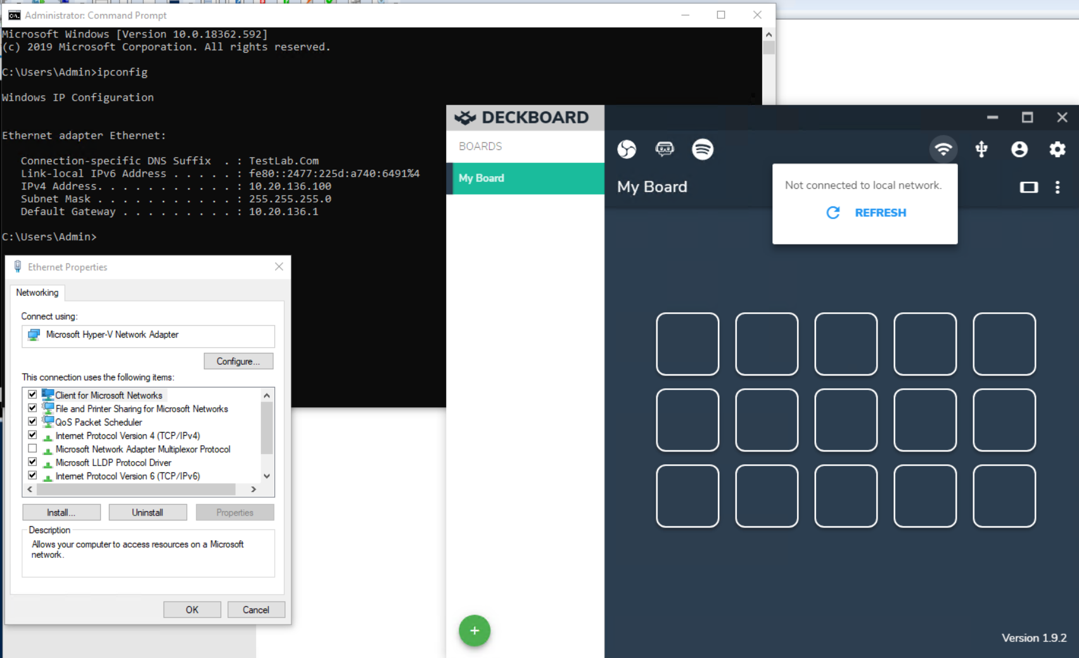This screenshot has width=1079, height=658.
Task: Click Cancel in Ethernet Properties
Action: 256,609
